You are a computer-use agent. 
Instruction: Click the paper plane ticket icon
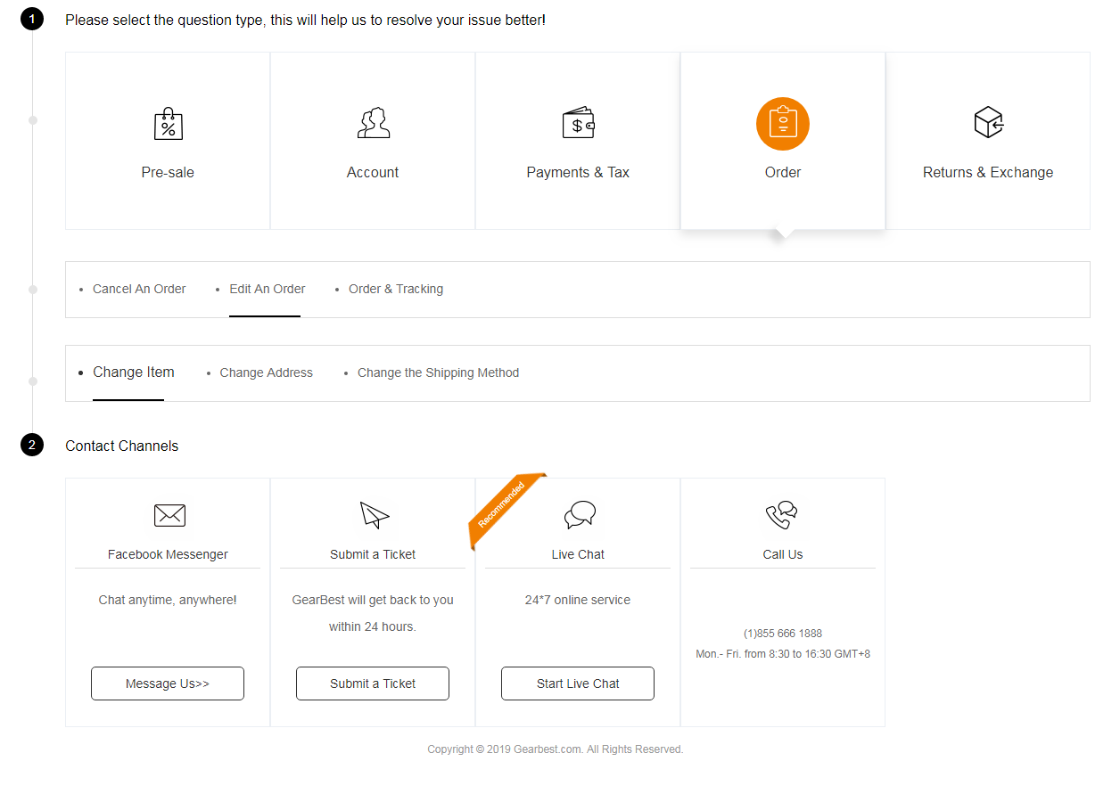click(374, 515)
